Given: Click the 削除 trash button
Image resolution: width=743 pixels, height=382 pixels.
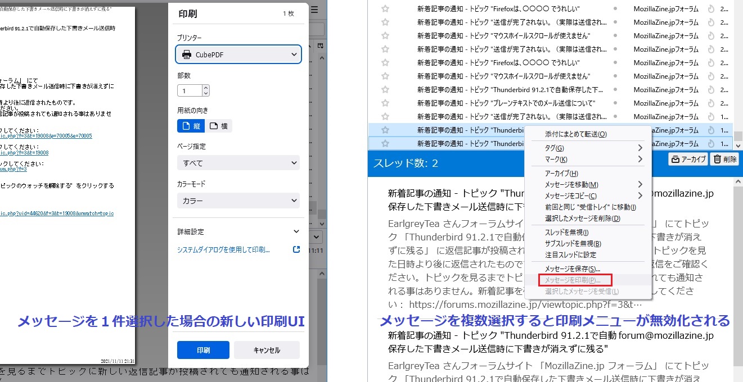Looking at the screenshot, I should pyautogui.click(x=724, y=160).
